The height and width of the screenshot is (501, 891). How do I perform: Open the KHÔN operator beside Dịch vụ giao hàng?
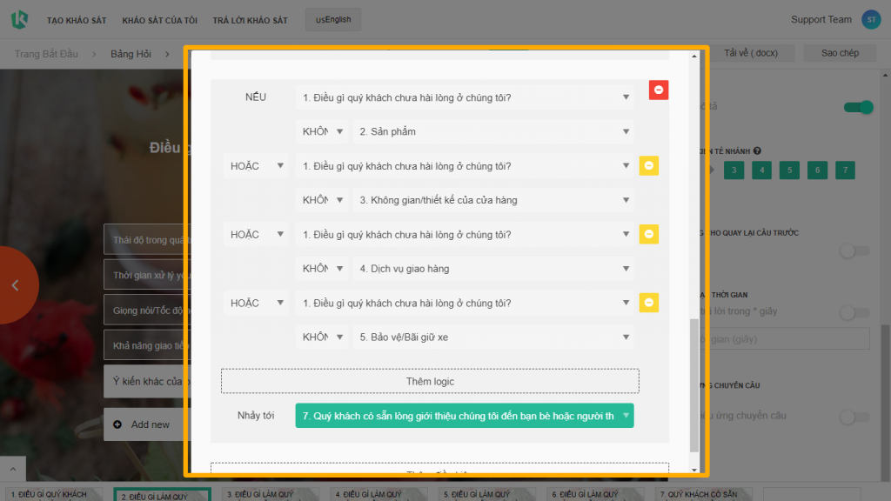click(322, 269)
